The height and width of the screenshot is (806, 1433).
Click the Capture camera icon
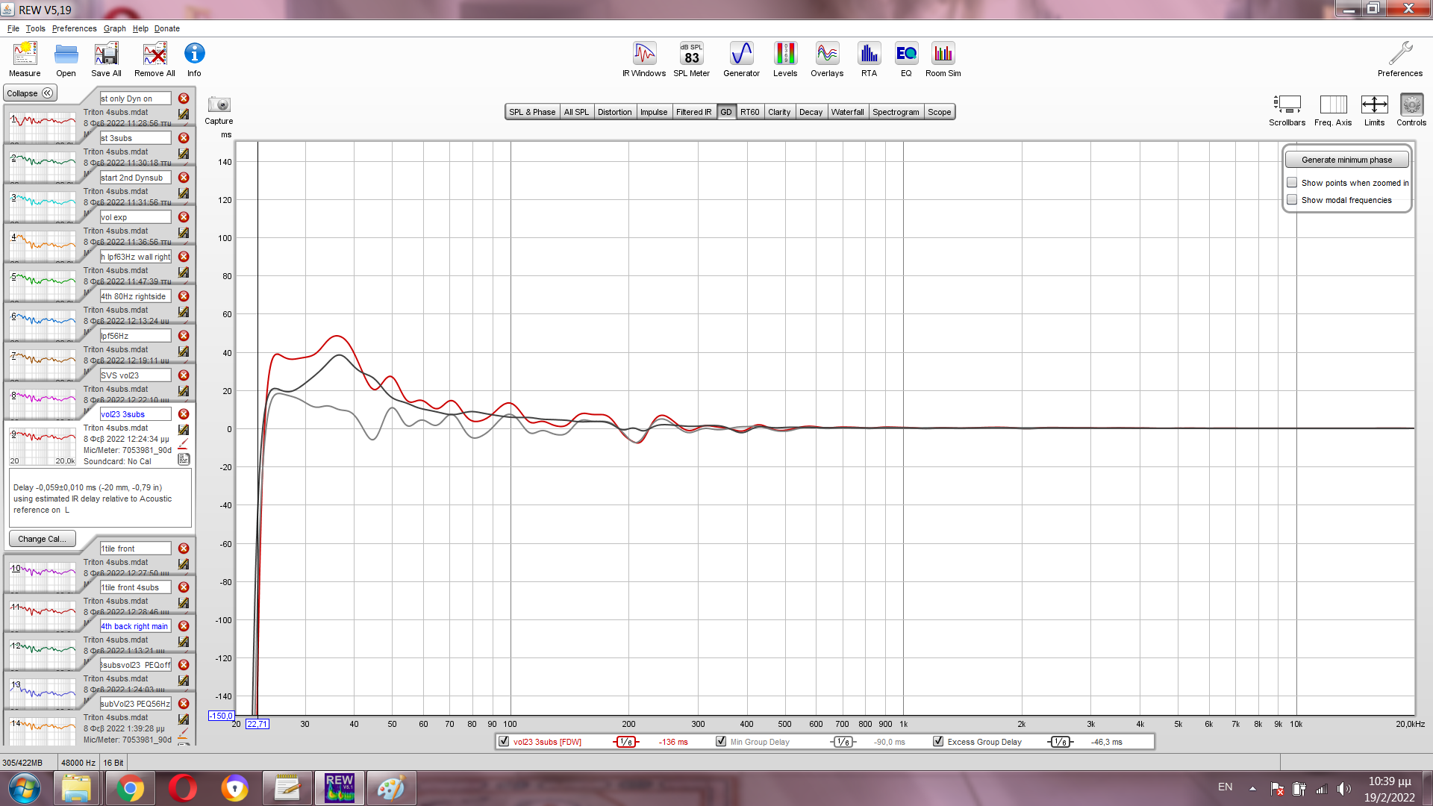(219, 105)
